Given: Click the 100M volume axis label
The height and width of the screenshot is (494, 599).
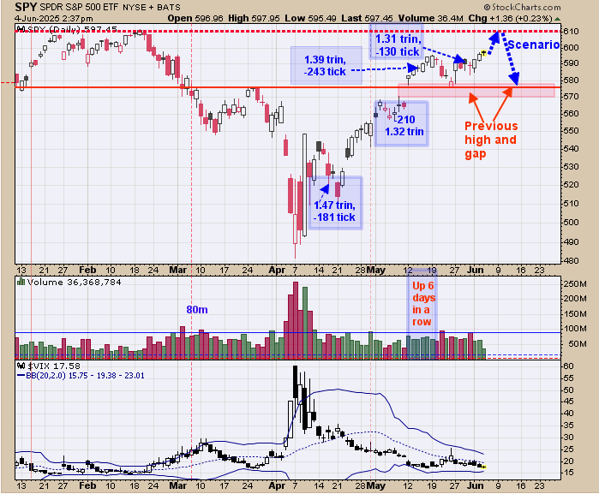Looking at the screenshot, I should (575, 328).
